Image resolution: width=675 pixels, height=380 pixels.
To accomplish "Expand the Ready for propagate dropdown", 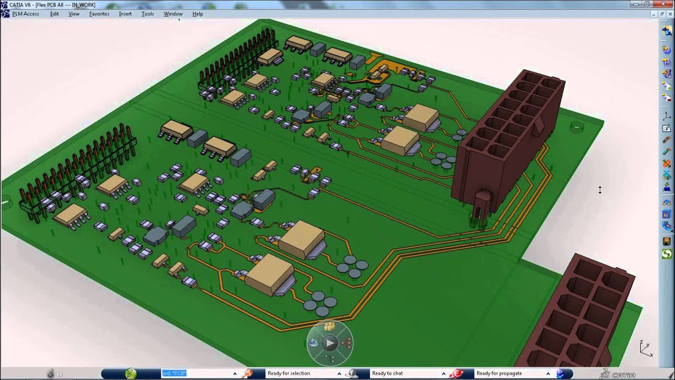I will pos(548,374).
